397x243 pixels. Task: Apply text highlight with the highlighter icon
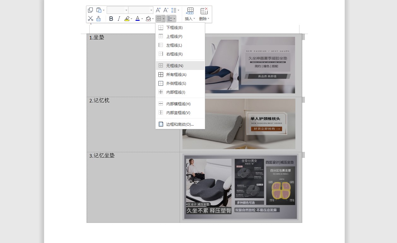point(127,18)
